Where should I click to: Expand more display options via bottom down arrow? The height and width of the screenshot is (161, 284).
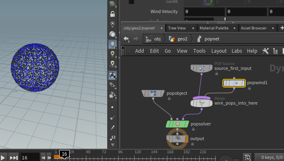pos(113,145)
